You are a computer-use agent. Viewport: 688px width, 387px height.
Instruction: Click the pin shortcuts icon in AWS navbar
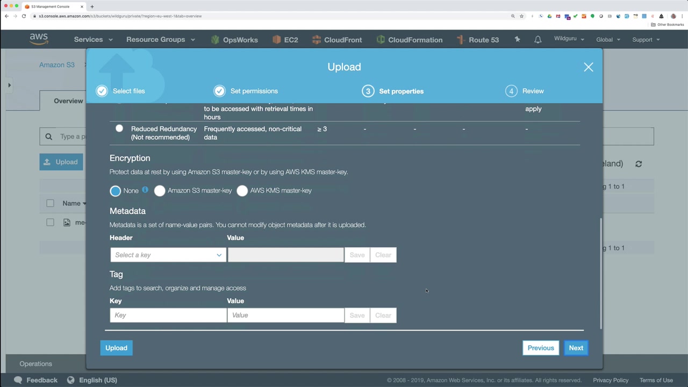point(517,39)
